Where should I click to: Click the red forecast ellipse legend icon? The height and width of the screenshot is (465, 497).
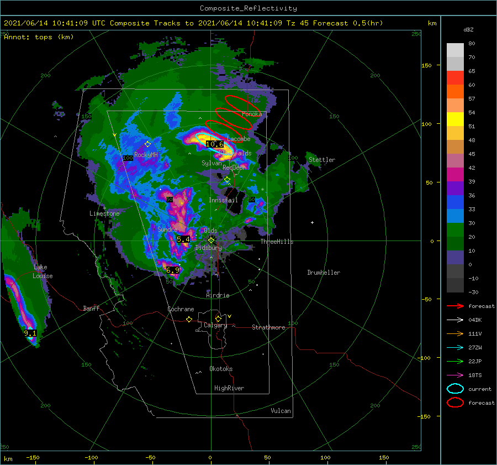[455, 403]
